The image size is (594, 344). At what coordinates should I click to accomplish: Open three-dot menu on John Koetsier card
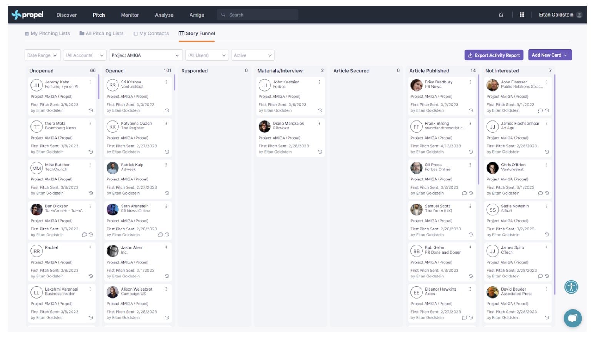(x=319, y=82)
